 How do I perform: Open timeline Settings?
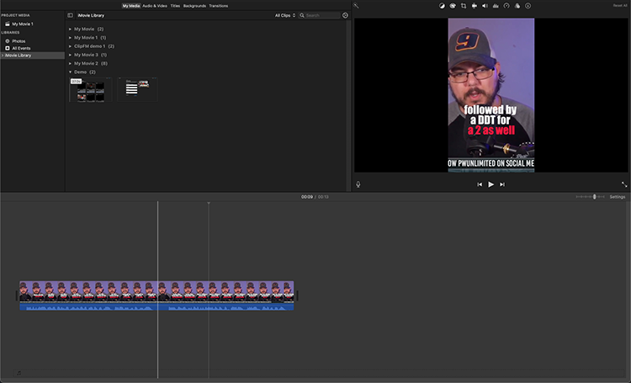(x=618, y=197)
